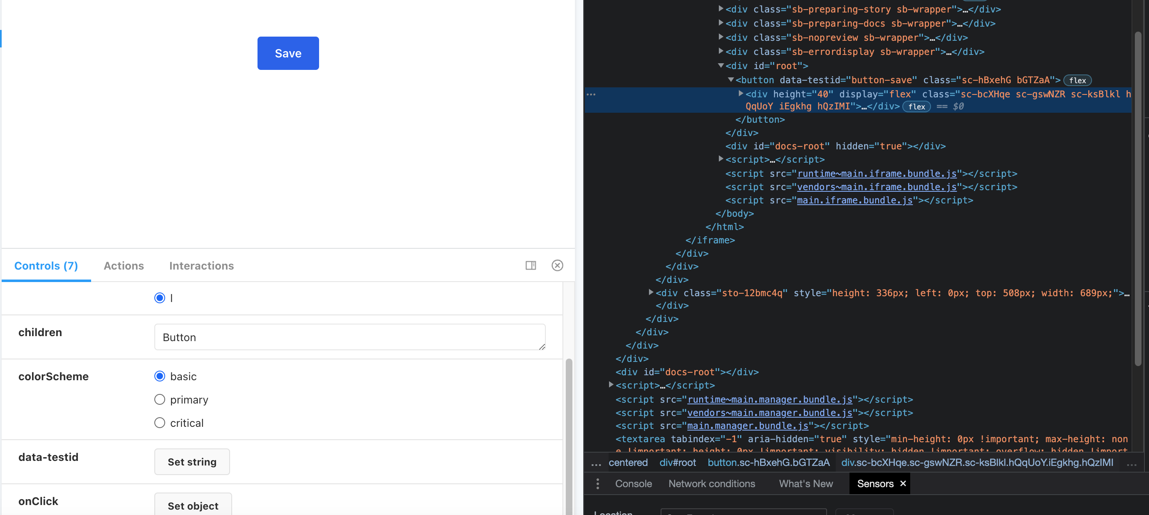1149x515 pixels.
Task: Click the flex badge on the button element
Action: point(1077,80)
